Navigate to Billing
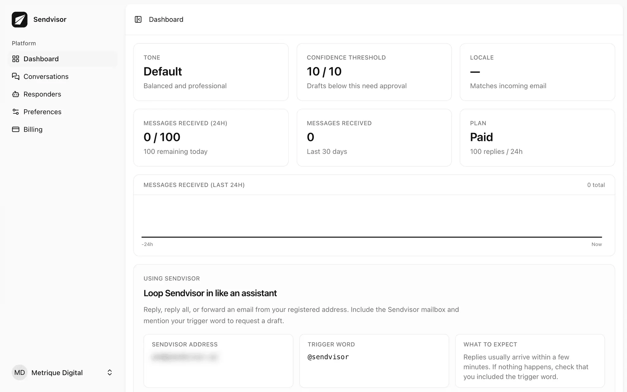The width and height of the screenshot is (627, 392). coord(63,130)
